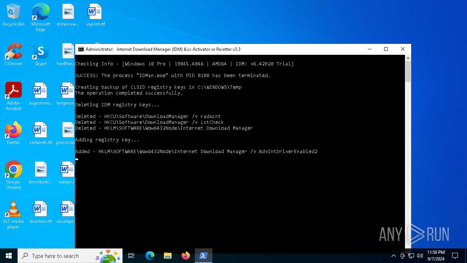The width and height of the screenshot is (467, 263).
Task: Open the notification center icon
Action: point(455,256)
